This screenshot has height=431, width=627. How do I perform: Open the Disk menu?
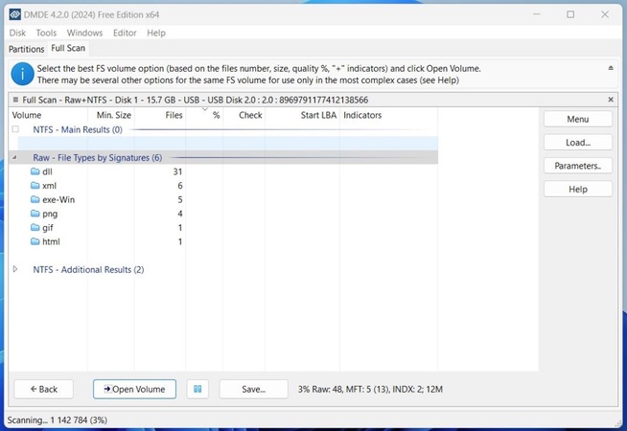pyautogui.click(x=17, y=33)
